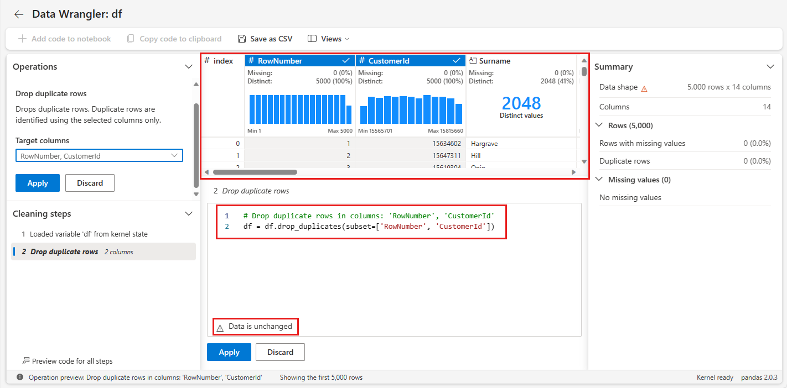Image resolution: width=787 pixels, height=388 pixels.
Task: Click the back arrow beside Data Wrangler title
Action: point(19,14)
